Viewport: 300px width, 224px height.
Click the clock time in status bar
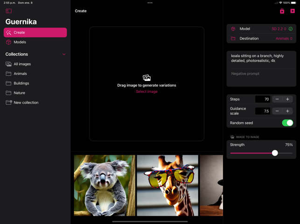pyautogui.click(x=10, y=3)
